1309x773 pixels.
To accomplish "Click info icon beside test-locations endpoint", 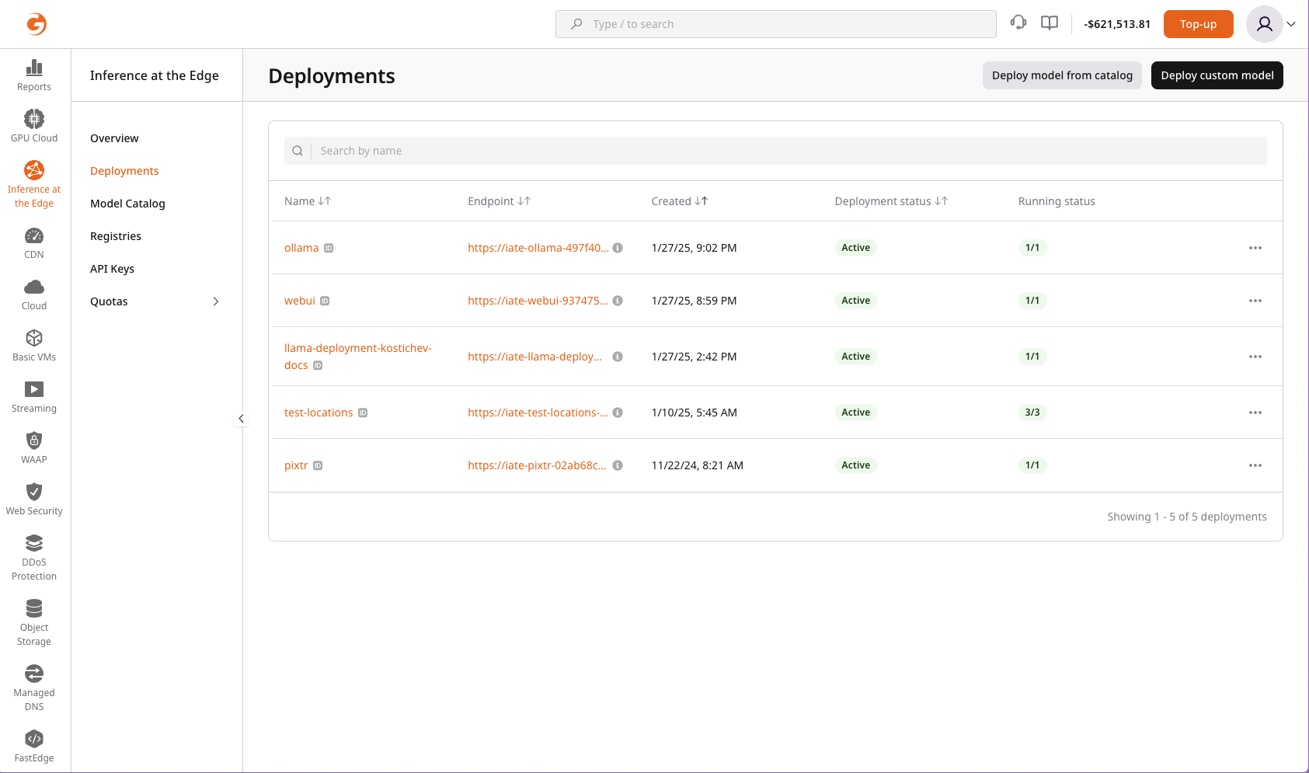I will coord(618,413).
